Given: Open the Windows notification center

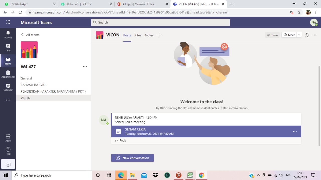Looking at the screenshot, I should (x=313, y=175).
